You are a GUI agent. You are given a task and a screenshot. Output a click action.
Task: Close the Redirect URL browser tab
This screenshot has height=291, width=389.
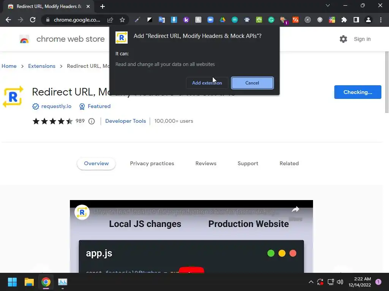click(x=88, y=6)
